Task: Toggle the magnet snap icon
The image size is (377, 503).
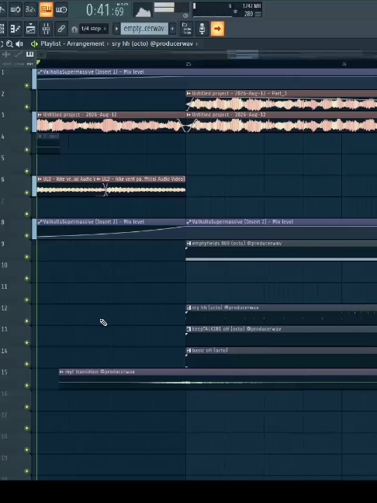Action: [x=74, y=29]
